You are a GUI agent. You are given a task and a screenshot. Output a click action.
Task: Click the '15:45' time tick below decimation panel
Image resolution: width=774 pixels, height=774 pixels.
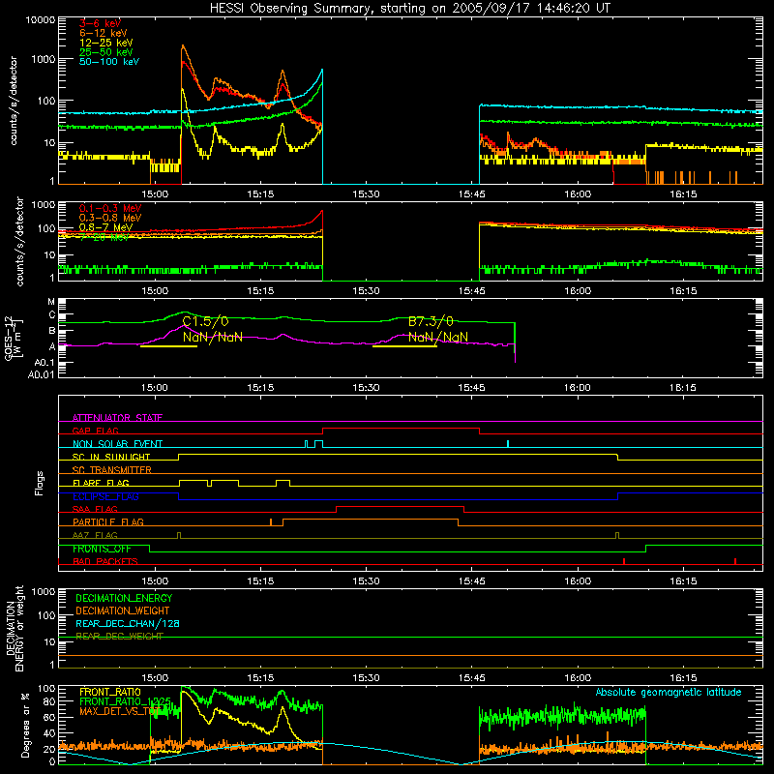coord(472,678)
